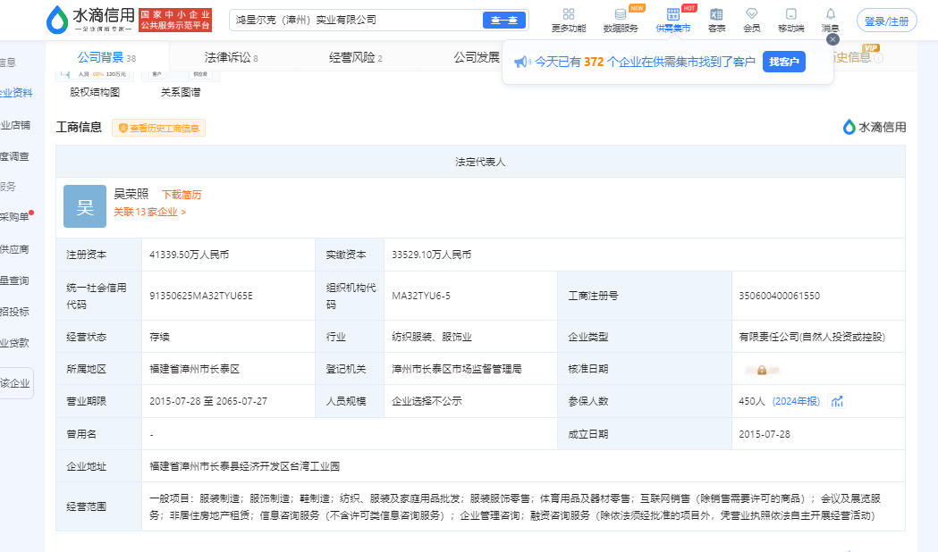
Task: Switch to the 公司背景 tab
Action: (x=101, y=58)
